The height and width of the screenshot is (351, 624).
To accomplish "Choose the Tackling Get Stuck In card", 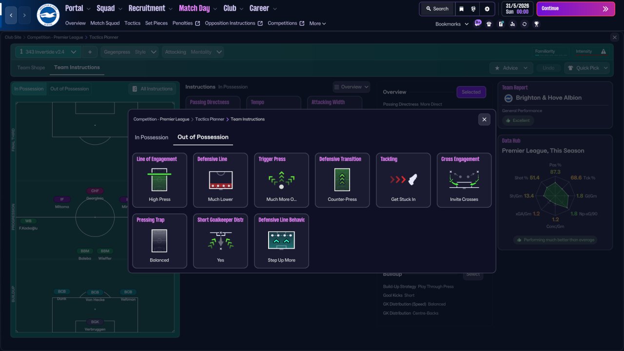I will click(403, 180).
